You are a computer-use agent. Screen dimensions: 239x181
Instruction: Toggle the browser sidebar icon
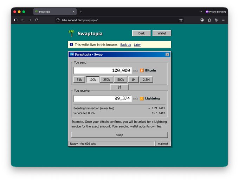[x=16, y=20]
